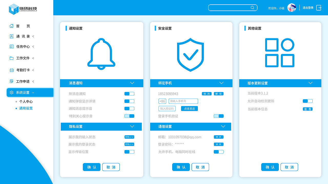
Task: Select 个人中心 submenu item
Action: tap(26, 101)
